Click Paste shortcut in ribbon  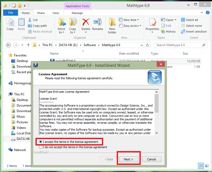tap(40, 32)
